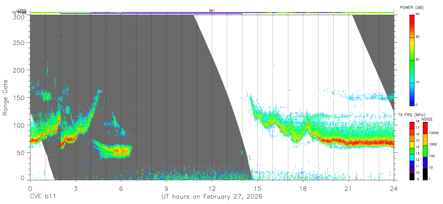Click the '24' hour label on x-axis
443x204 pixels.
tap(394, 188)
